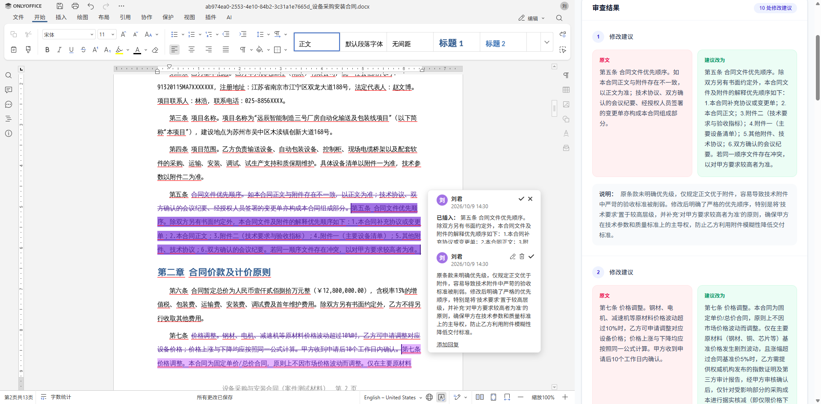Open image settings in right sidebar
Screen dimensions: 821x404
click(x=566, y=105)
